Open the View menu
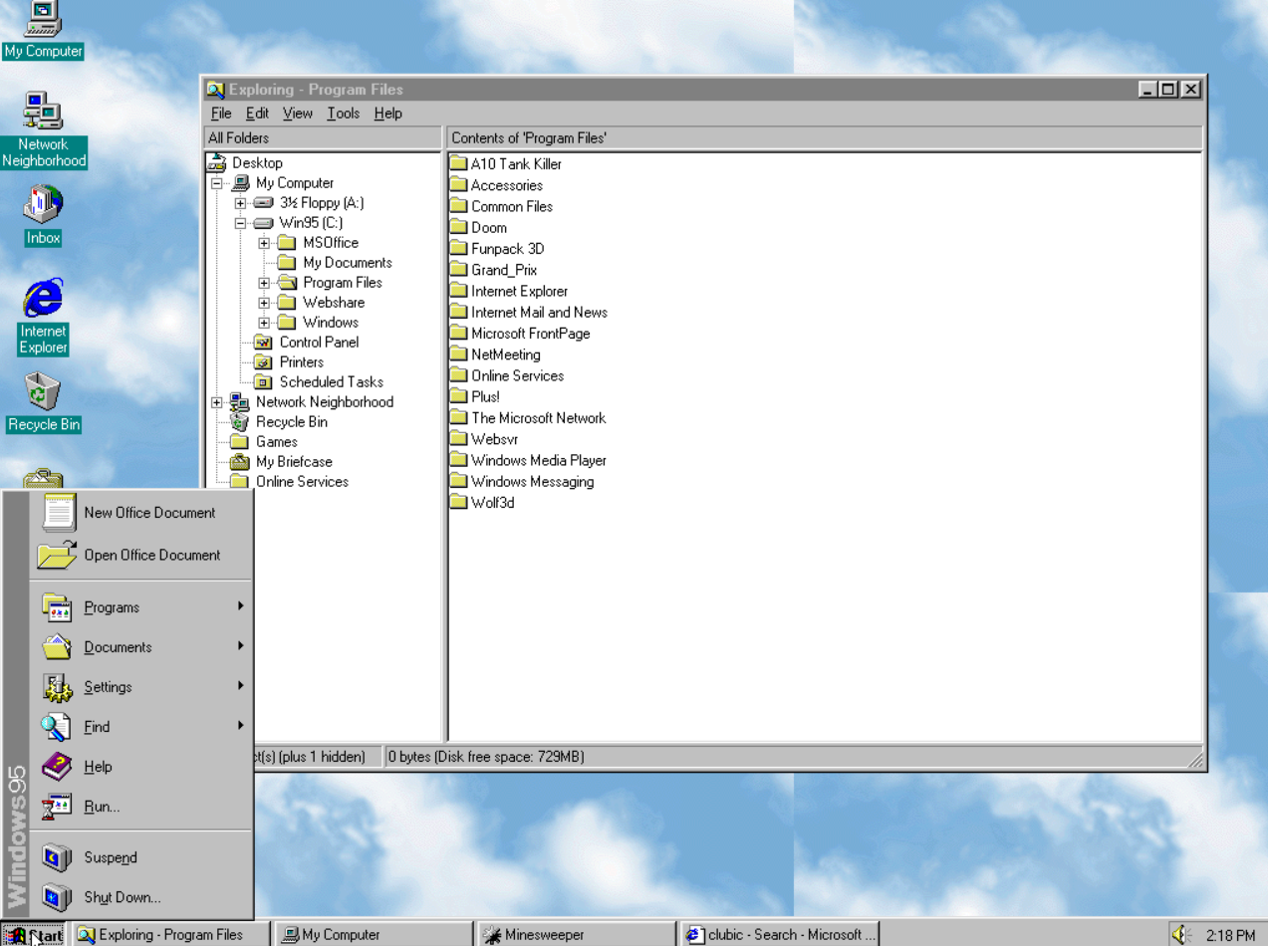1268x946 pixels. 296,113
